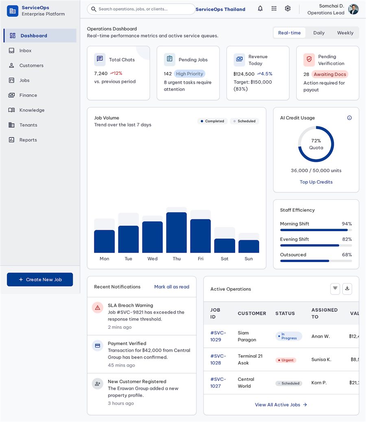366x422 pixels.
Task: Click the ServiceOps Thailand title
Action: (220, 9)
